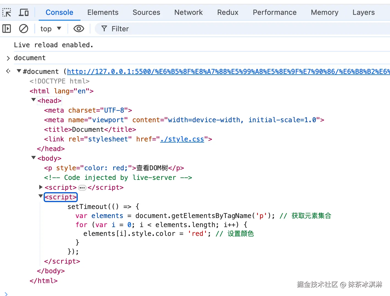Screen dimensions: 390x296
Task: Open the Layers tab
Action: [364, 12]
